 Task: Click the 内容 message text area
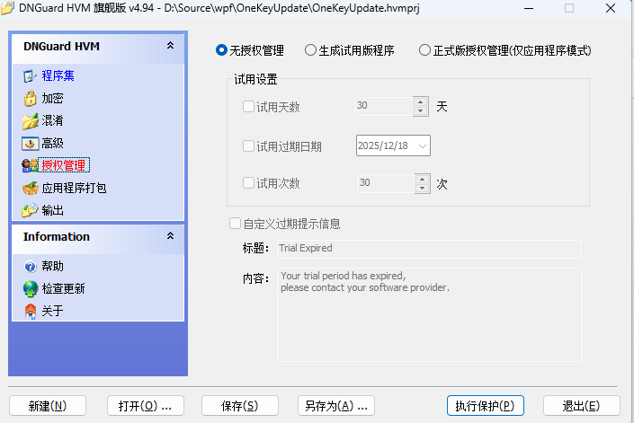(430, 314)
